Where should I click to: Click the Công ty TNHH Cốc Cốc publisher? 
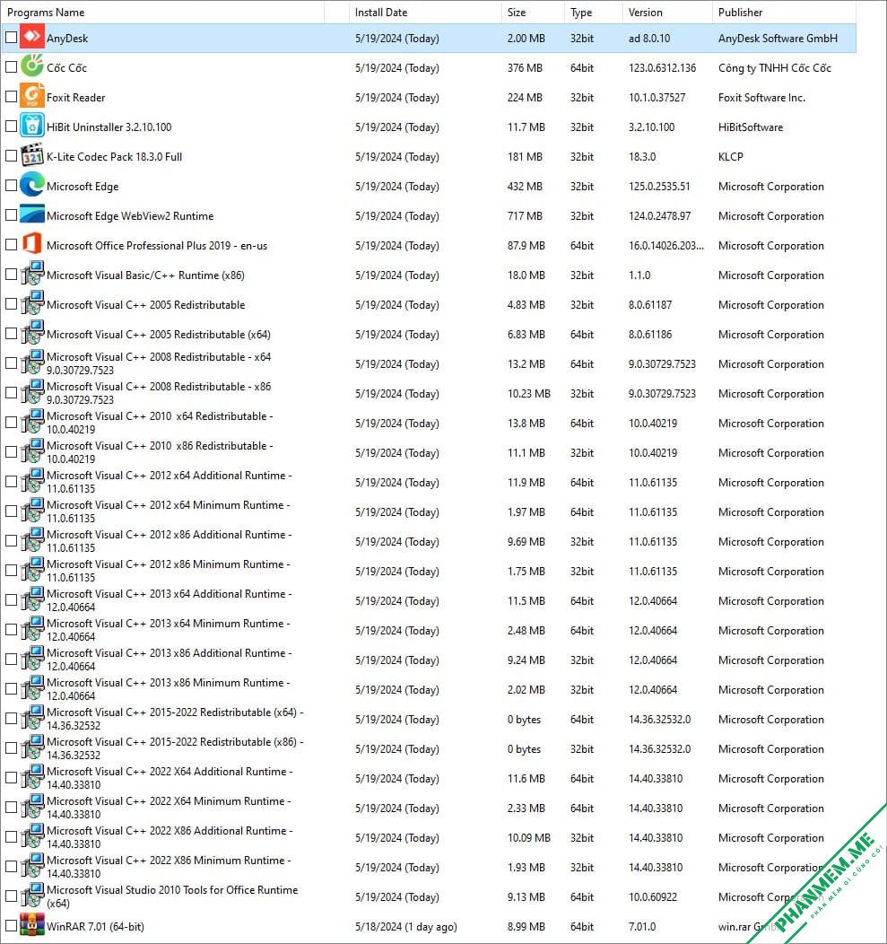point(775,67)
